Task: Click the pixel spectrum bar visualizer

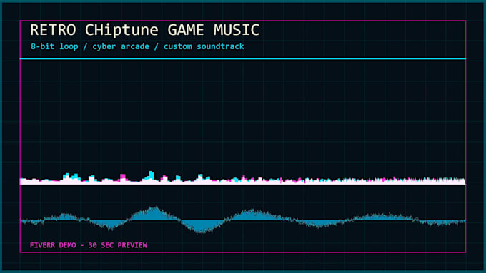Action: [x=243, y=178]
